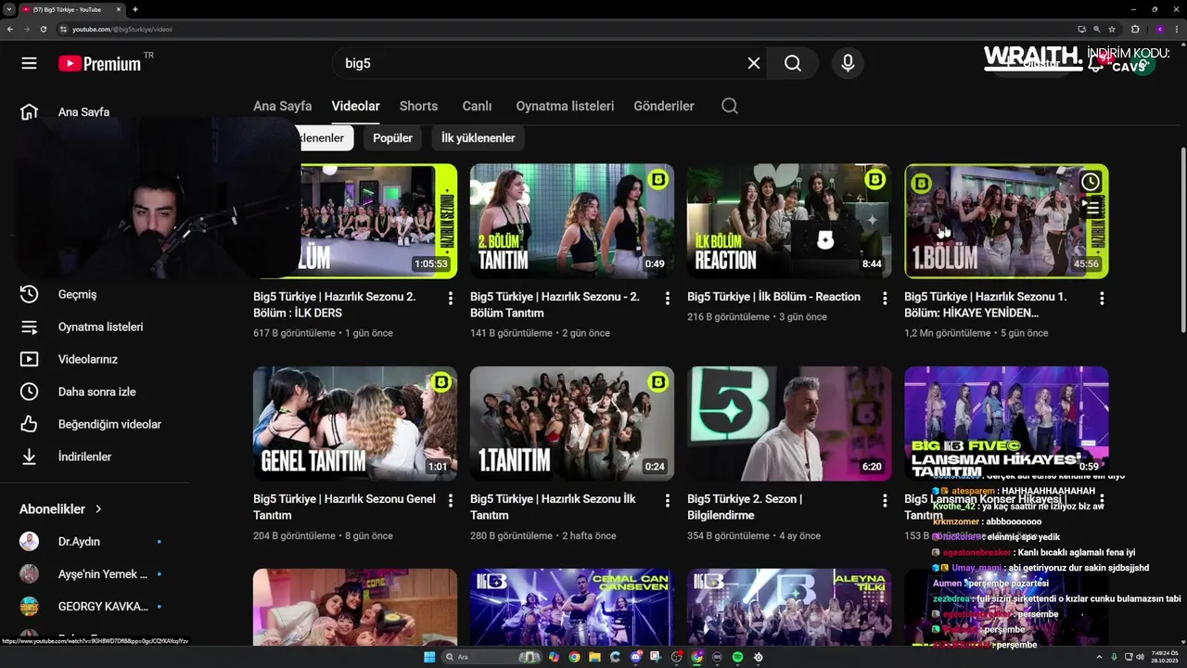1187x668 pixels.
Task: Click the magnifier search button
Action: click(793, 63)
